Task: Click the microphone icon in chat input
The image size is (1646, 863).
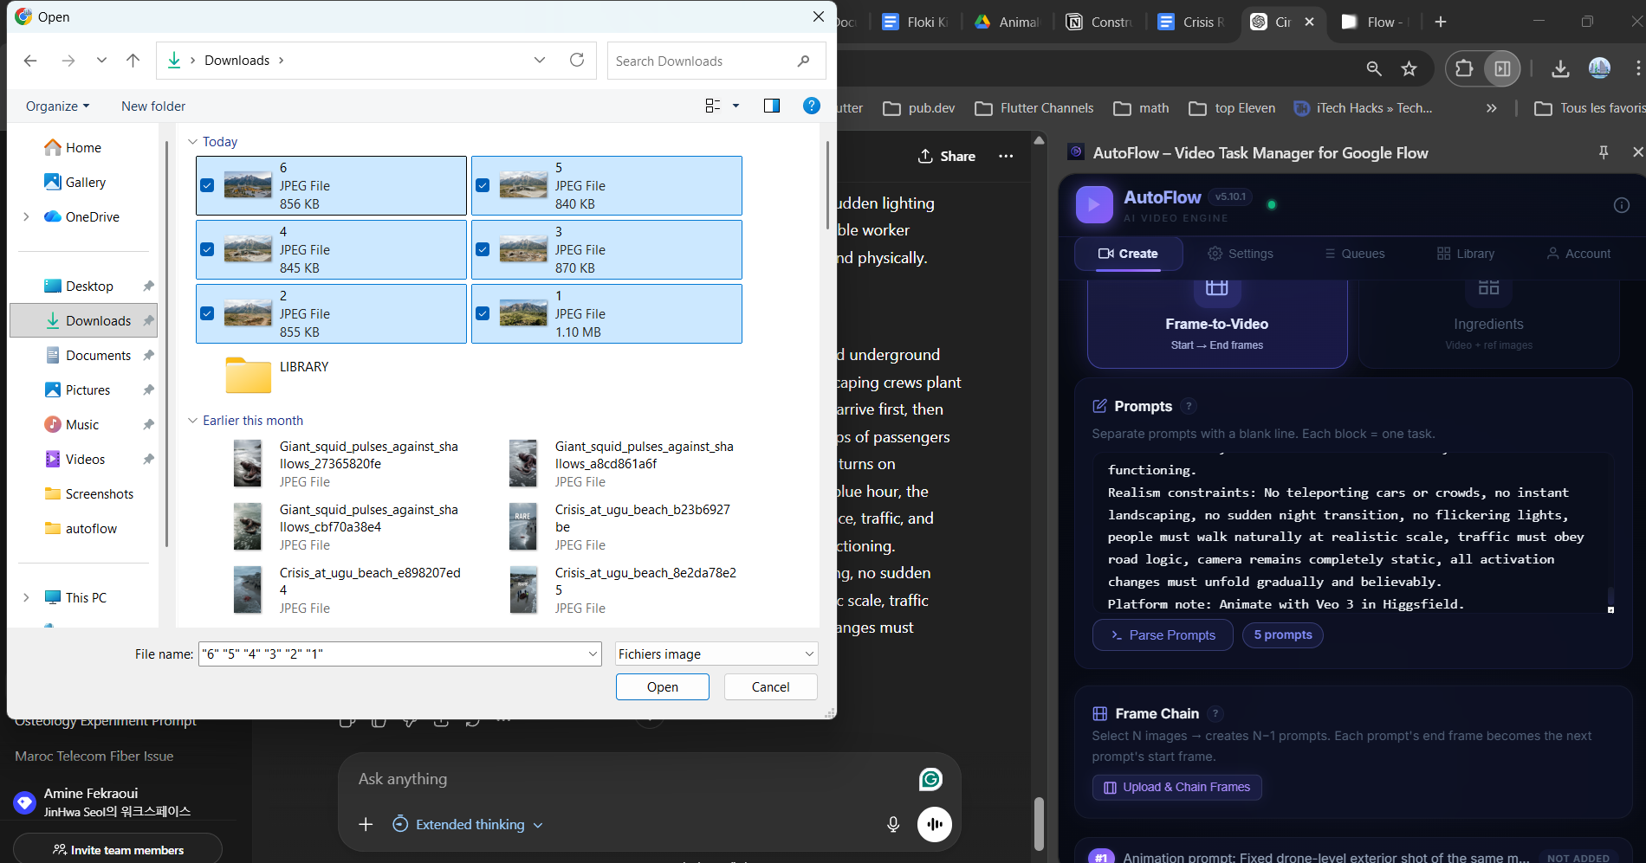Action: click(x=892, y=824)
